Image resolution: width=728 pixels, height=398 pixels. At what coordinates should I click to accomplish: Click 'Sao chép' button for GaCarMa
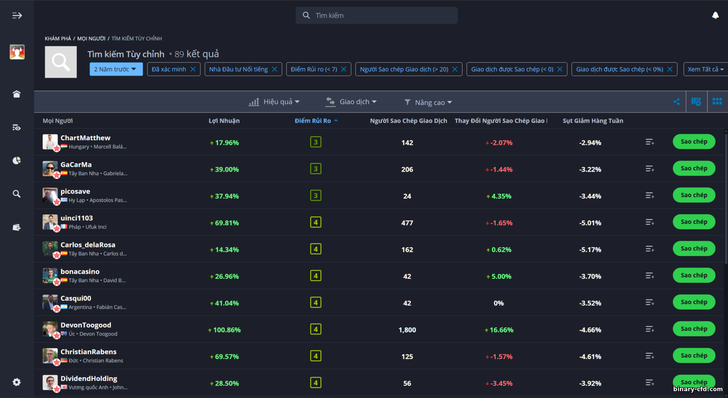pos(694,168)
